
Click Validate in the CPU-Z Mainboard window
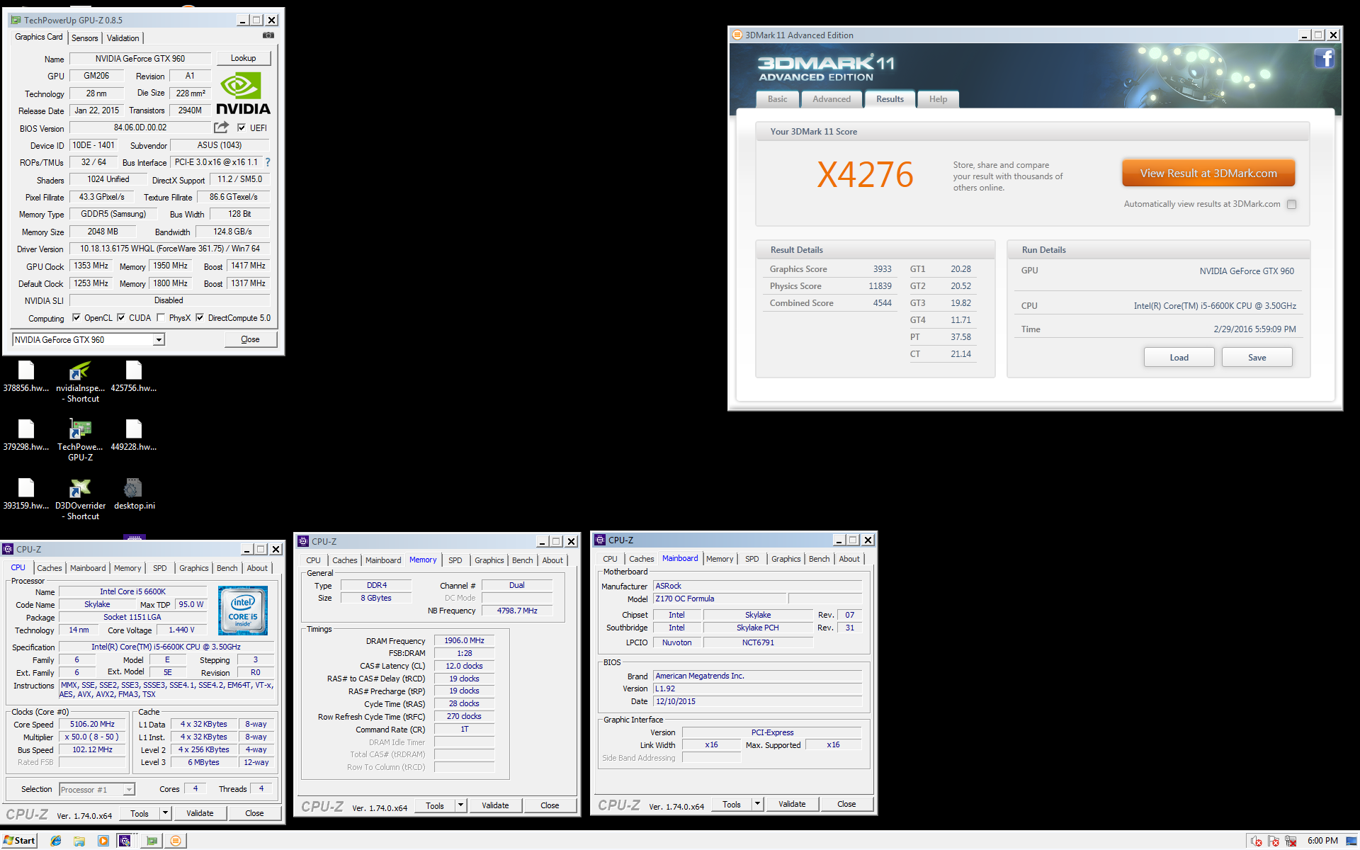[x=792, y=804]
